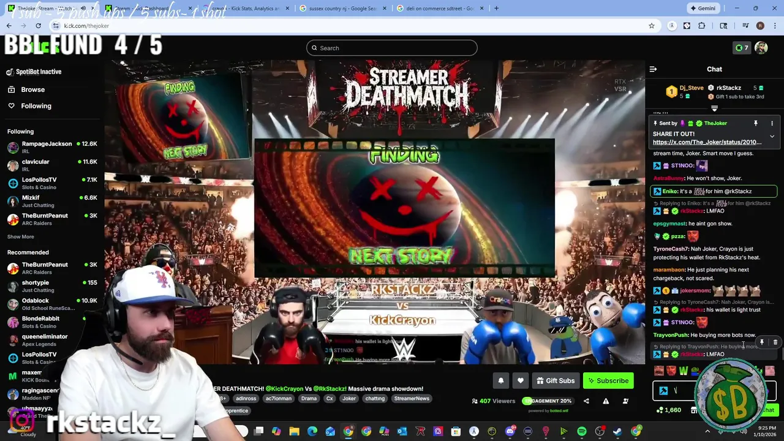Reload the page in the browser

(38, 26)
